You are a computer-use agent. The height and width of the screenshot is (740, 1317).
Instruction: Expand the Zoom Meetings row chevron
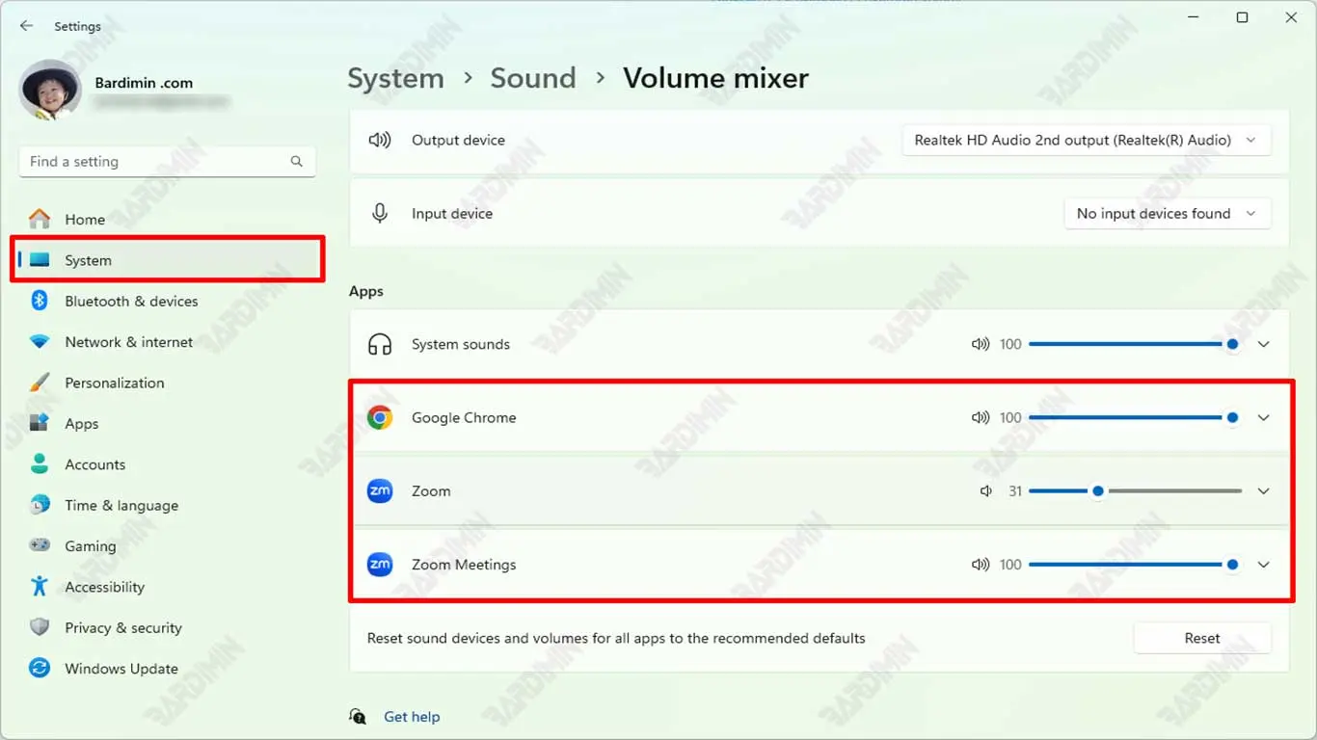click(1263, 565)
